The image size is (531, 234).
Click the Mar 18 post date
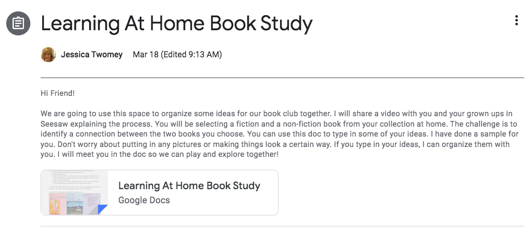click(146, 54)
